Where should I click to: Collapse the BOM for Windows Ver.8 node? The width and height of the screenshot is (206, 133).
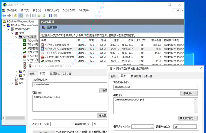(4, 25)
